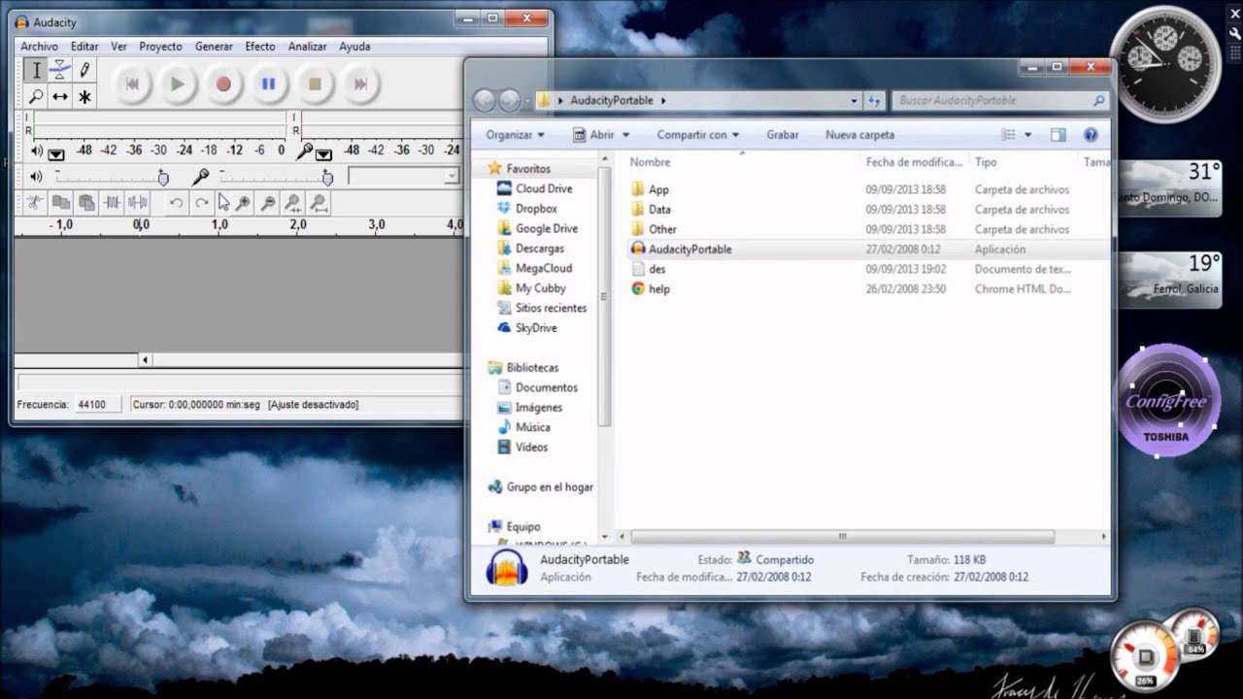Open the Analizar menu
Screen dimensions: 1243x699
coord(308,46)
